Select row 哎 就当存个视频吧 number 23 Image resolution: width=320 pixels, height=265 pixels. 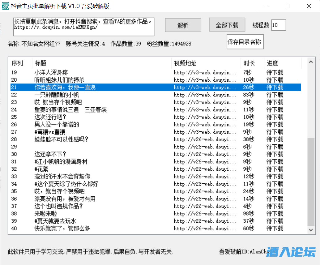pyautogui.click(x=156, y=102)
